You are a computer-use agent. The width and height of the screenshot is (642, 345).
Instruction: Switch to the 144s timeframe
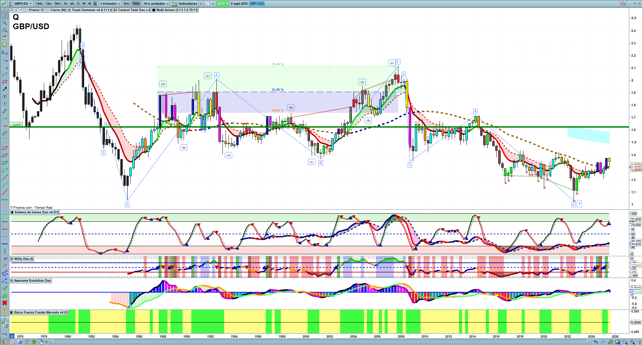(x=39, y=4)
